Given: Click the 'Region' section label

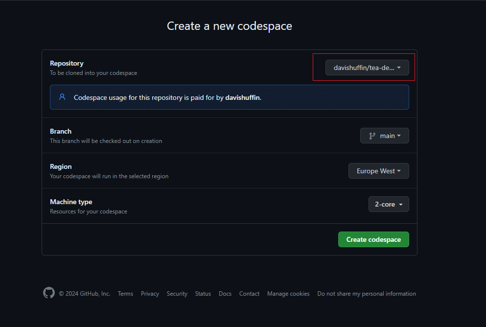Looking at the screenshot, I should click(61, 167).
